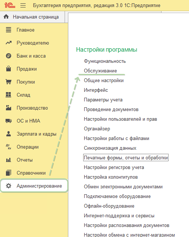The image size is (189, 237).
Task: Click the Справочники books icon
Action: click(9, 173)
